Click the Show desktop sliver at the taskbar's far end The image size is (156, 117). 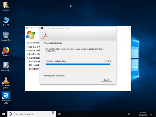tap(155, 114)
